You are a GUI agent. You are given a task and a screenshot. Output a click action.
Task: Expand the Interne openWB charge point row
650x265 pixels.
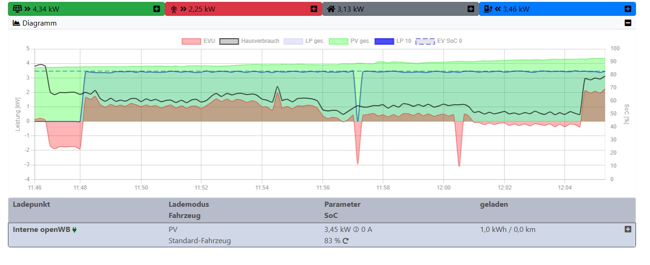[x=628, y=229]
